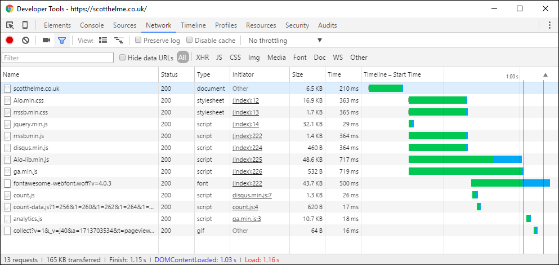Clear network log with the circle-slash icon
Viewport: 559px width, 265px height.
point(25,41)
